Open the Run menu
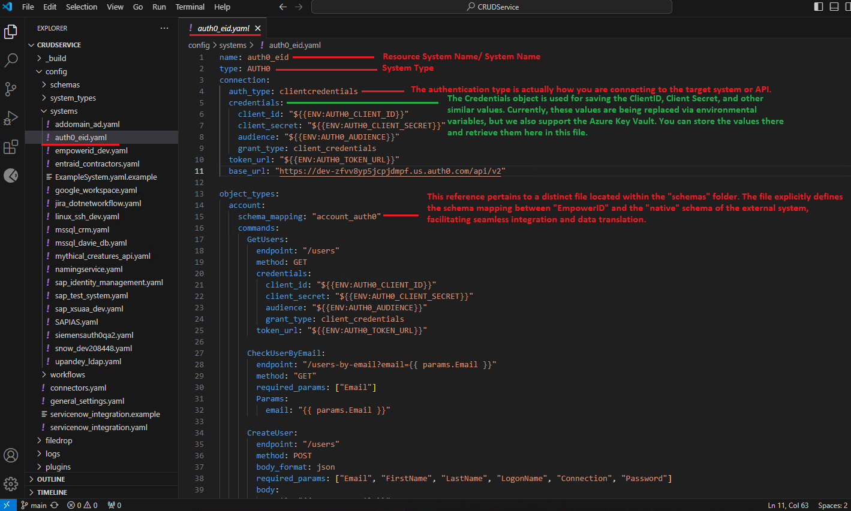Viewport: 851px width, 511px height. click(x=159, y=7)
